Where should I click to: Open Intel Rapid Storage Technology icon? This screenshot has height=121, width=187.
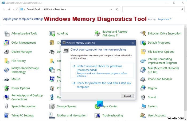click(x=7, y=70)
